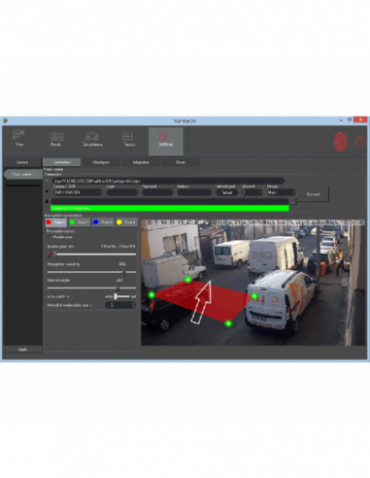The width and height of the screenshot is (370, 478).
Task: Click the Password input field
Action: (x=157, y=192)
